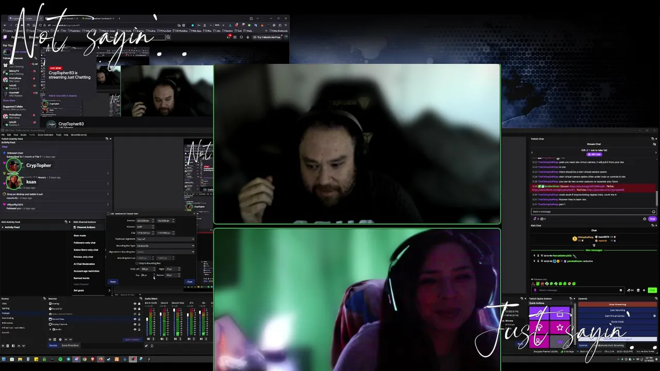Open virtual camera settings gear icon
660x371 pixels.
tap(654, 316)
